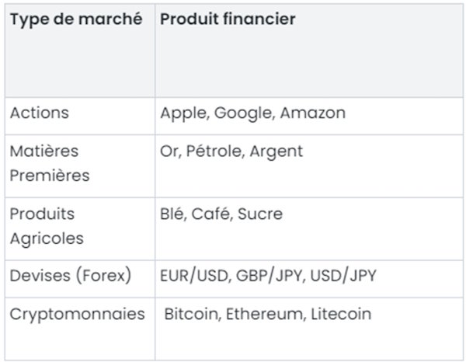Click the 'Type de marché' column header

click(x=76, y=19)
